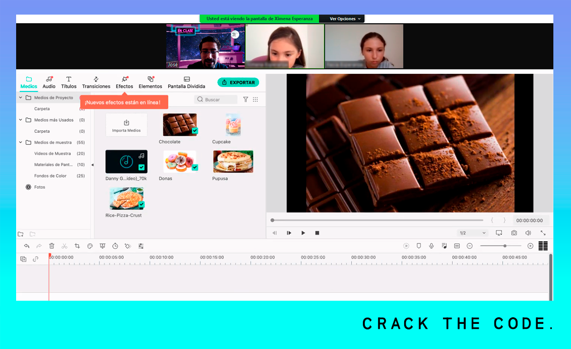
Task: Open the speed timer tool
Action: tap(115, 246)
